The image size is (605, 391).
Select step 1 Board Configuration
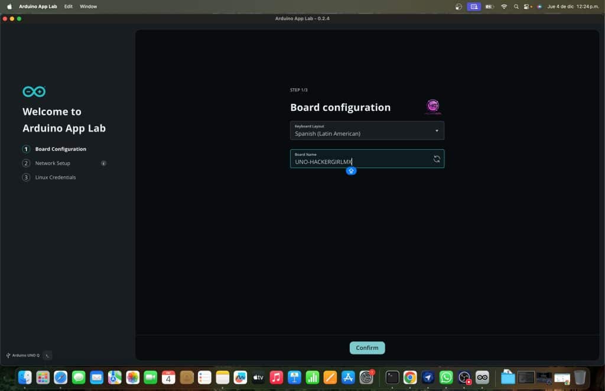(54, 149)
